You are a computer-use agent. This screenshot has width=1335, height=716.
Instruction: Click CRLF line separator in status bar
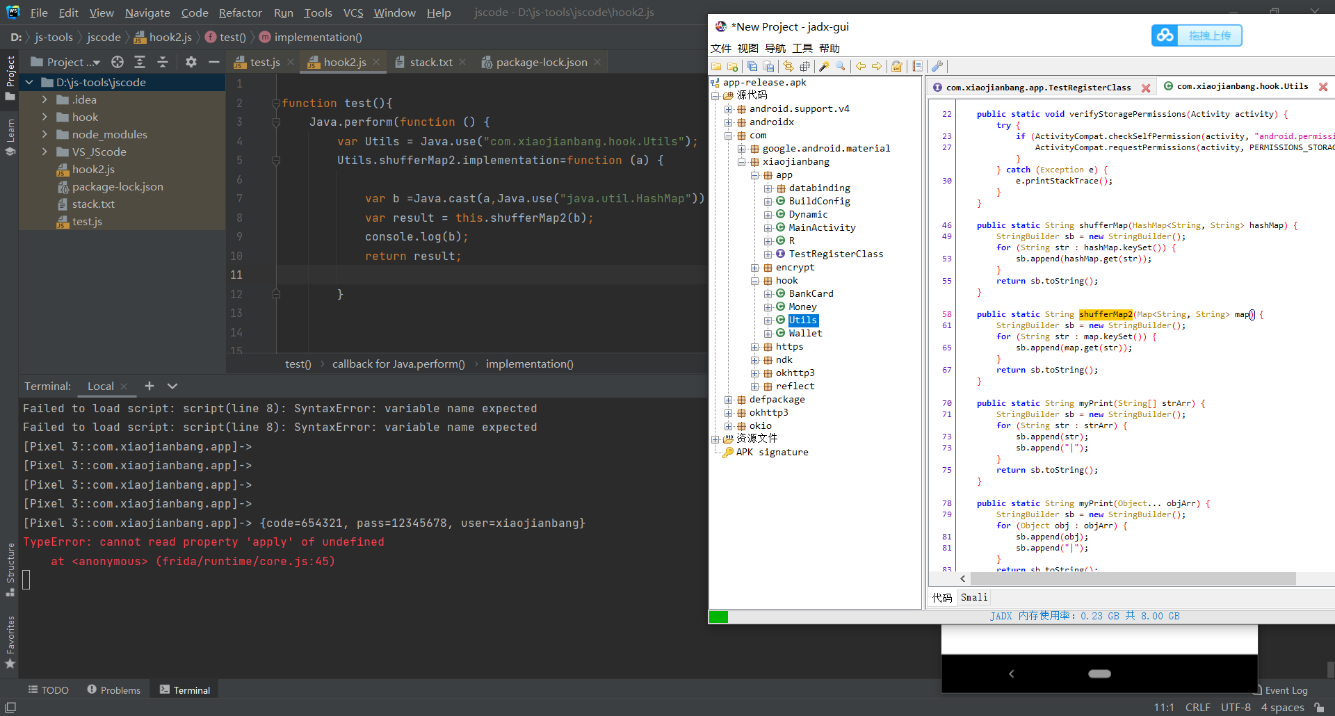(x=1197, y=707)
